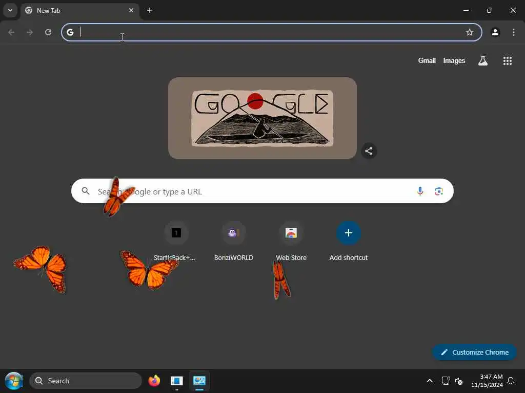Click the browser back arrow
The height and width of the screenshot is (393, 525).
11,32
